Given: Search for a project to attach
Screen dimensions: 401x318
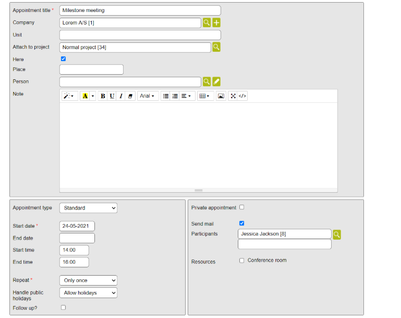Looking at the screenshot, I should click(216, 47).
